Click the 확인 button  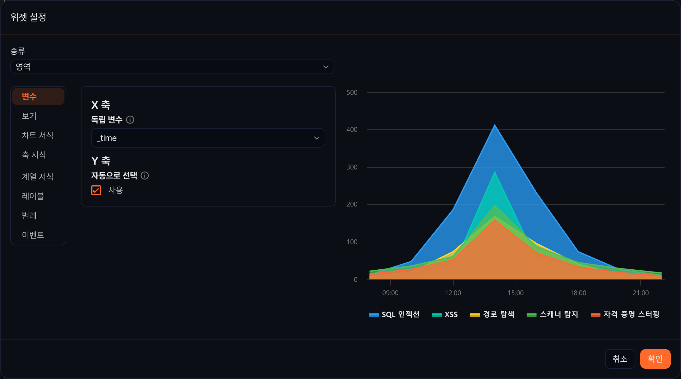(x=655, y=359)
